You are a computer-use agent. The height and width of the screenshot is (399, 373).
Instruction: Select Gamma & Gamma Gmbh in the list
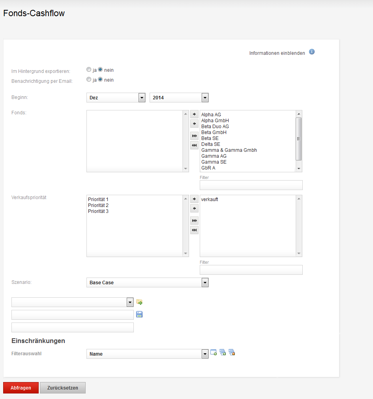point(229,150)
